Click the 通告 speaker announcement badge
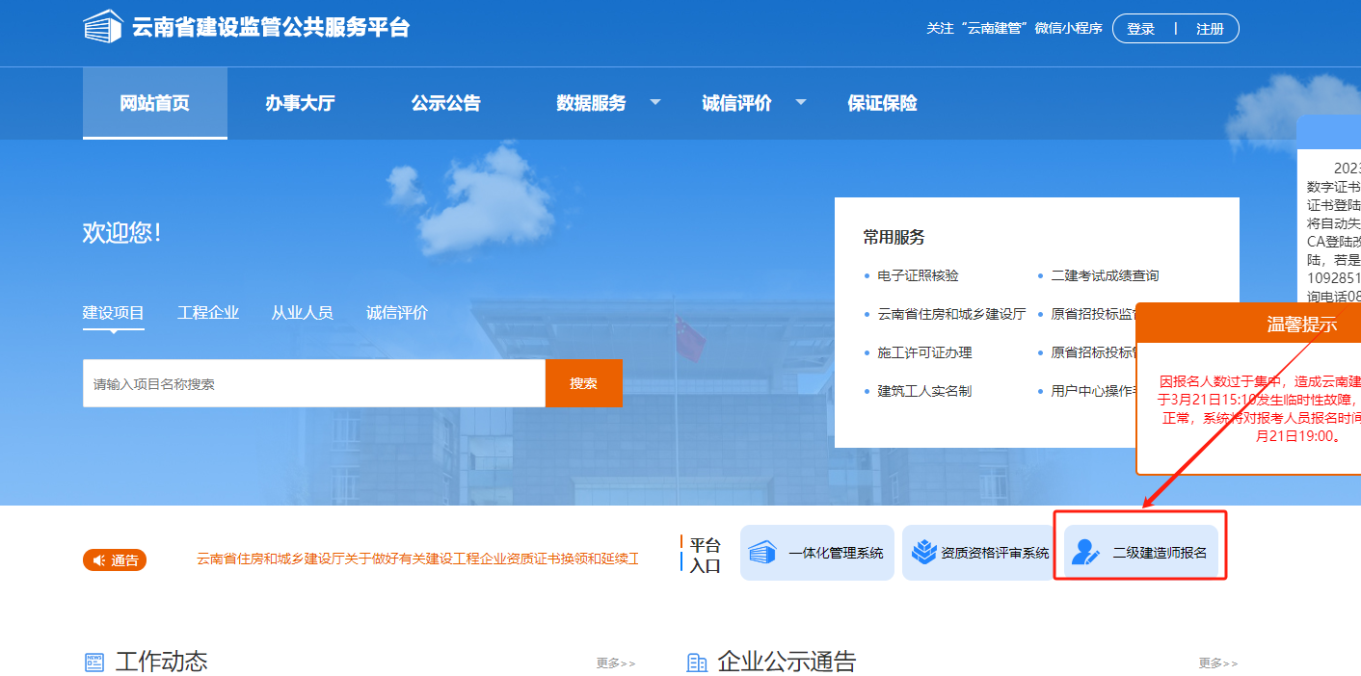The image size is (1361, 676). (115, 559)
